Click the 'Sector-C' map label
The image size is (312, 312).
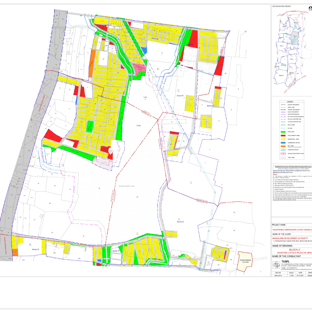190,45
